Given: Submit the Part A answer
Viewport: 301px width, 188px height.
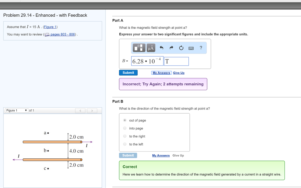Looking at the screenshot, I should 128,72.
